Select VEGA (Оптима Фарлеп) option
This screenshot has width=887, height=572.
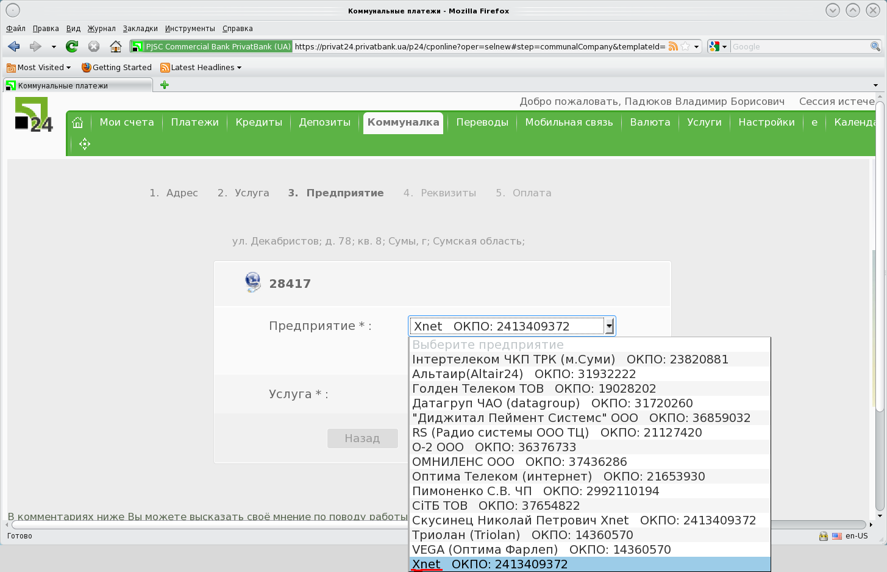tap(590, 549)
